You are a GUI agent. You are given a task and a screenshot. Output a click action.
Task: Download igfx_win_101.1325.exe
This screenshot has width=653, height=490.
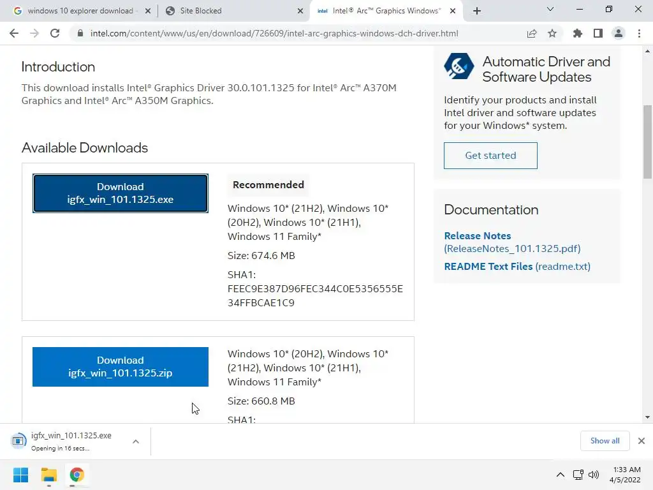coord(121,193)
